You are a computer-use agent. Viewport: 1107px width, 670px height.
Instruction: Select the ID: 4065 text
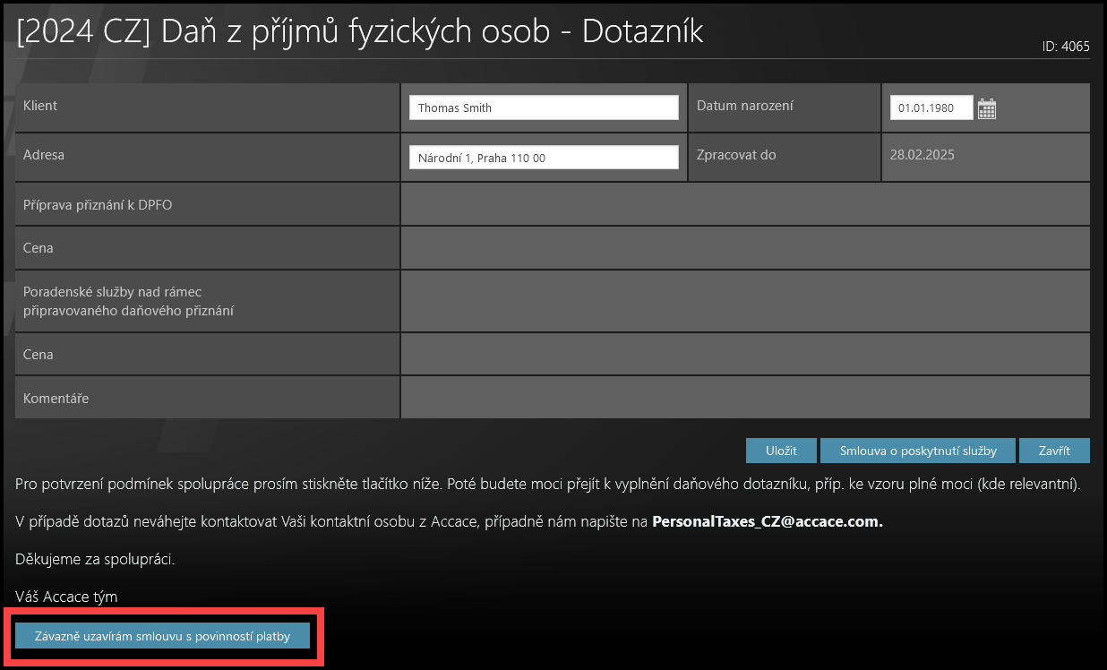[1066, 47]
